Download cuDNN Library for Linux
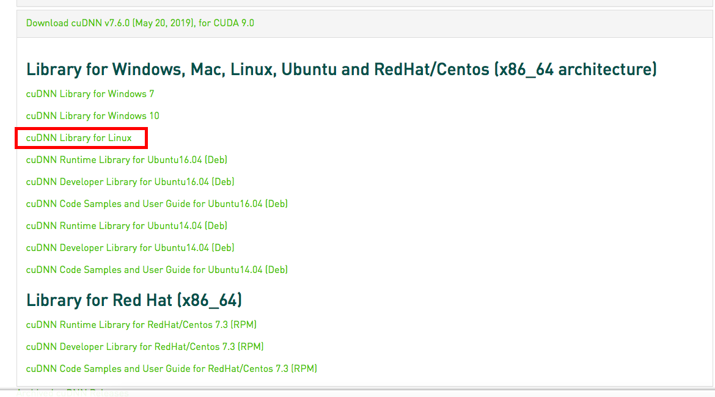 coord(79,137)
